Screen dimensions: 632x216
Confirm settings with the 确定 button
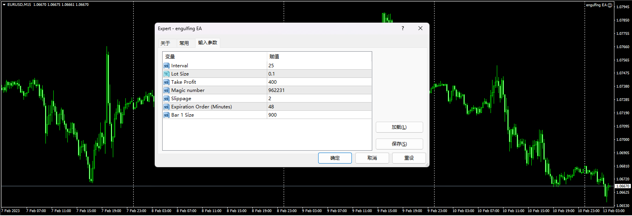(x=335, y=158)
